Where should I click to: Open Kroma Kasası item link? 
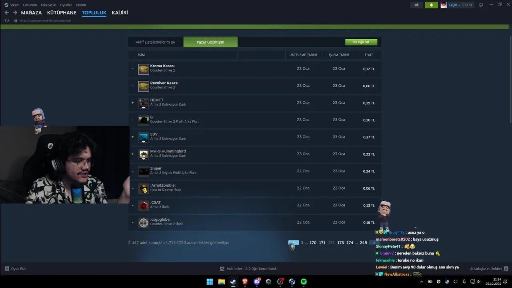click(x=162, y=66)
